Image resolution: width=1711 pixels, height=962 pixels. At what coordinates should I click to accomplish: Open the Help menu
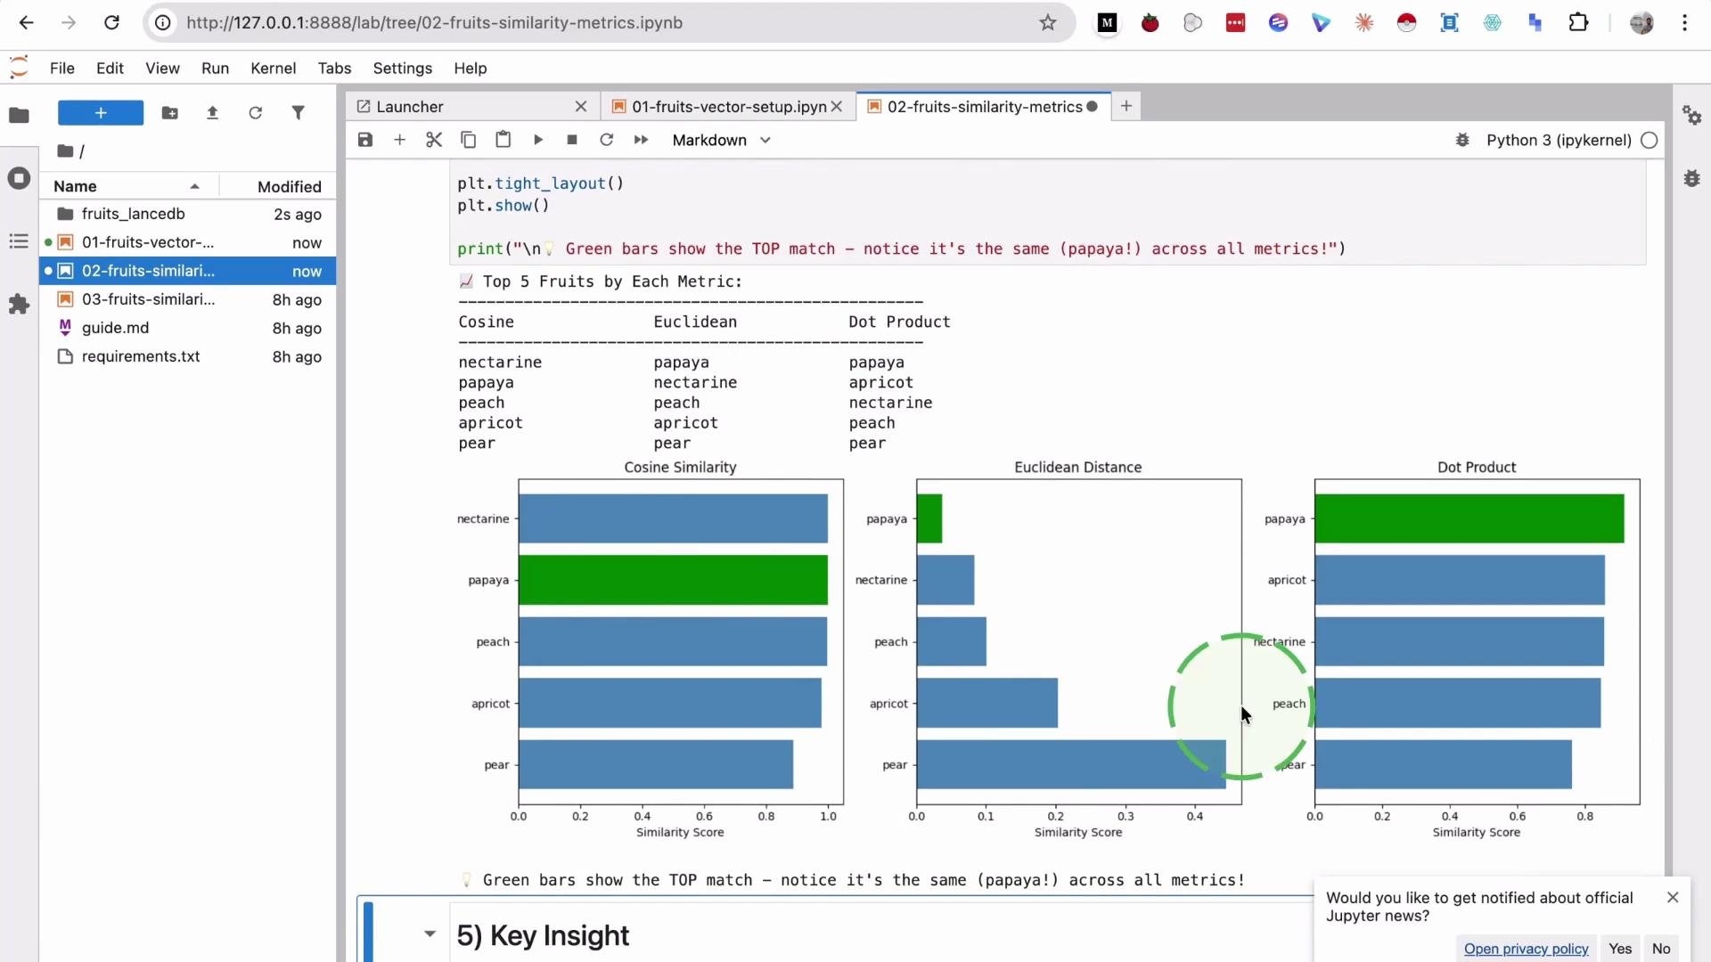click(470, 69)
